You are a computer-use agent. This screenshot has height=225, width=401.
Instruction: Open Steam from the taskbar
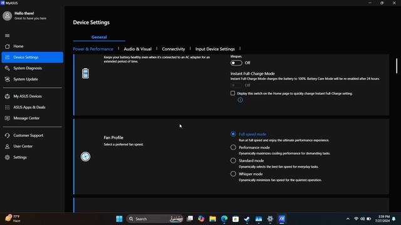247,219
